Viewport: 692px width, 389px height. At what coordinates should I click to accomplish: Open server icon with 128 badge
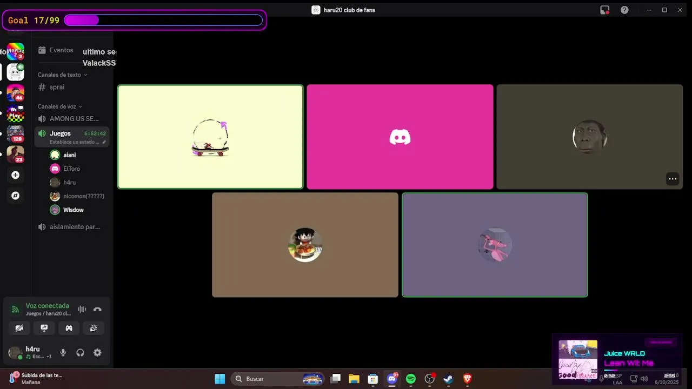point(15,133)
